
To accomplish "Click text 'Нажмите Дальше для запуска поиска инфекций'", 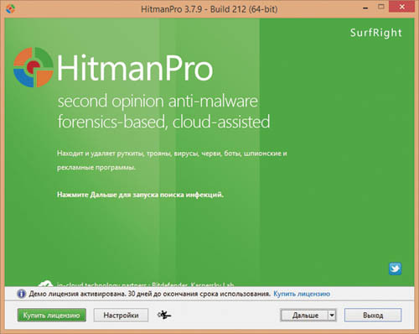I will coord(140,195).
